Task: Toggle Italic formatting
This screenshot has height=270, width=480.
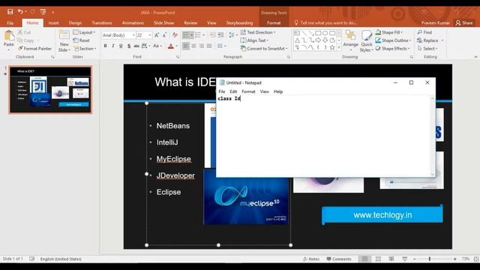Action: [x=113, y=46]
